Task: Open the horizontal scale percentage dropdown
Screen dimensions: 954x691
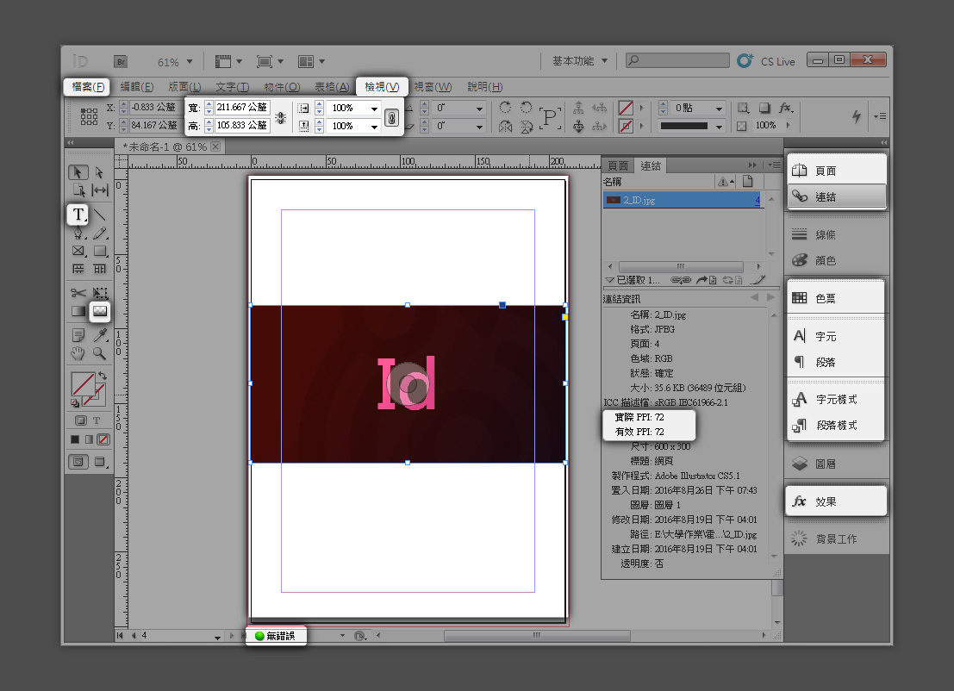Action: pyautogui.click(x=374, y=109)
